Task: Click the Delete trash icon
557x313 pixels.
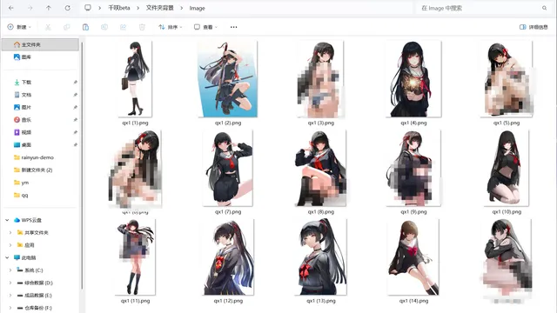Action: tap(142, 27)
